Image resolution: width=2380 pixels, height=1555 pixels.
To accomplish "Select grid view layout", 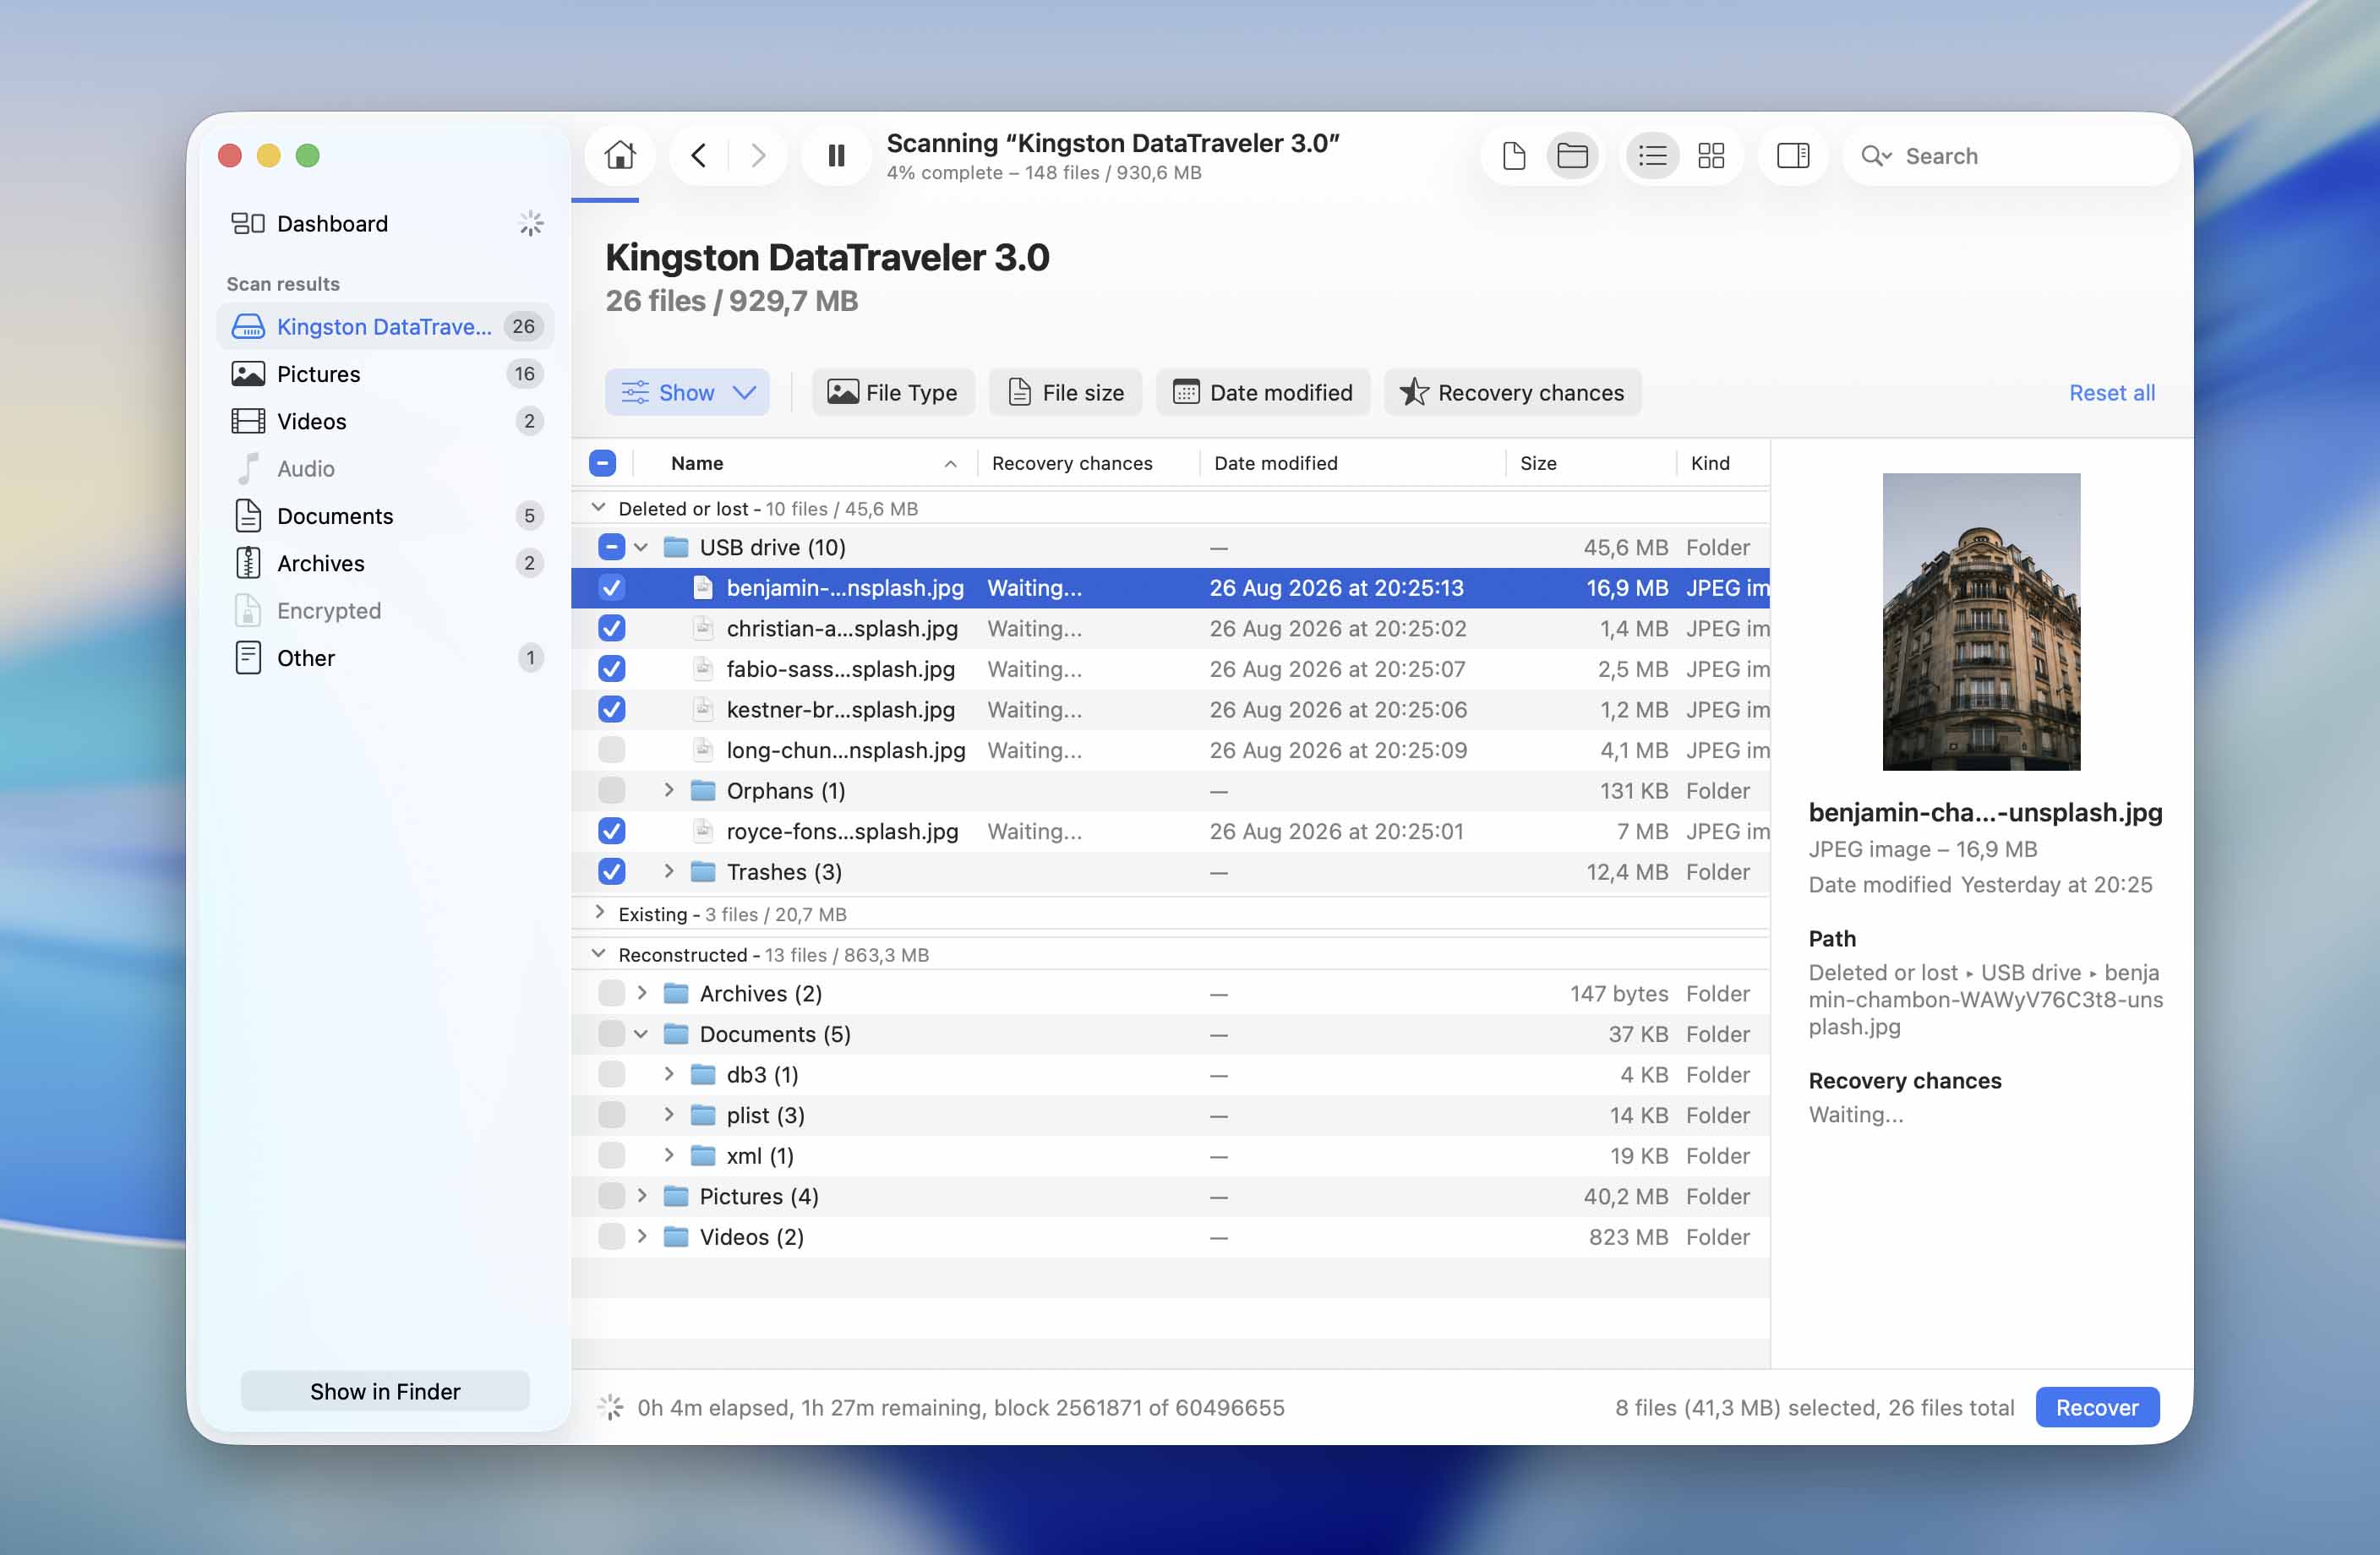I will coord(1711,155).
